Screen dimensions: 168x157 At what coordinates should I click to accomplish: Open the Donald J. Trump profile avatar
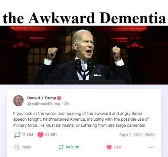18,101
